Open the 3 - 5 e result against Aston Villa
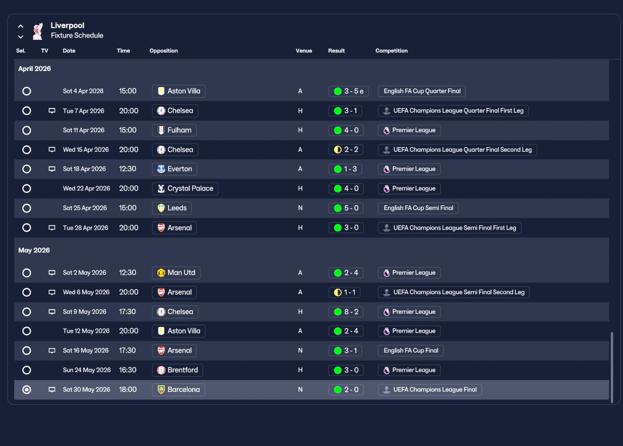 (x=348, y=91)
